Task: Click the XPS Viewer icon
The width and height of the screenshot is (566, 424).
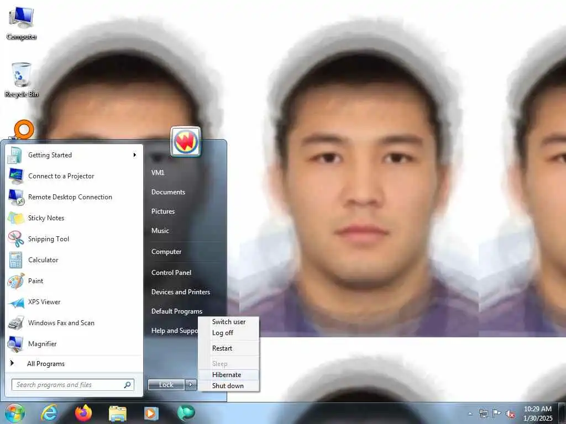Action: click(x=16, y=302)
